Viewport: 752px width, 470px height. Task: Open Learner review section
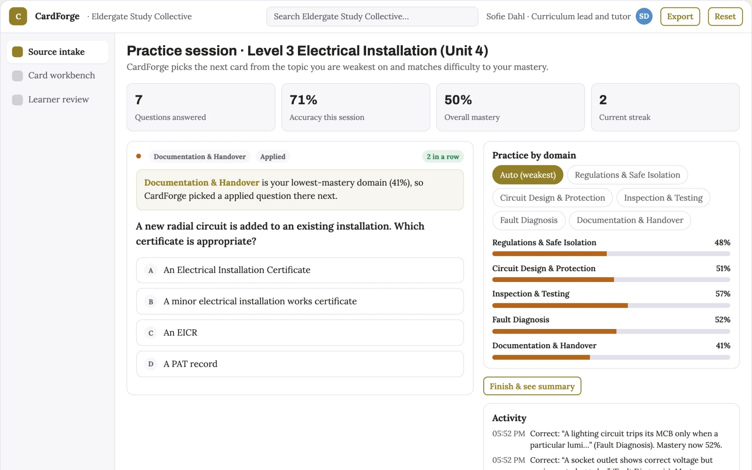(x=57, y=100)
